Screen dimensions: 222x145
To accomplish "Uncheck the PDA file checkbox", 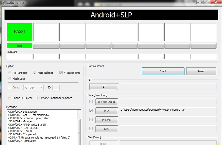I will pyautogui.click(x=91, y=111).
